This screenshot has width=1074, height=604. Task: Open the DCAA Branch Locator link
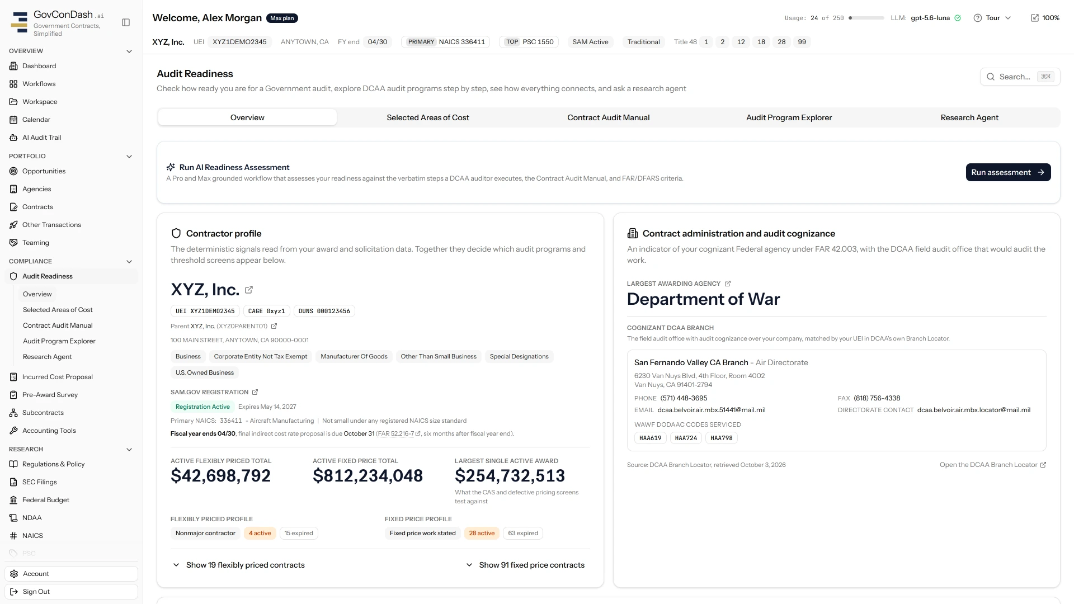(x=993, y=465)
